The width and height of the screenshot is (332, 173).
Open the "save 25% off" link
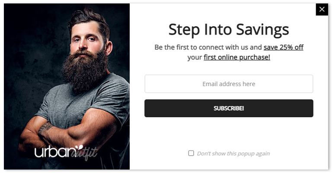(283, 47)
